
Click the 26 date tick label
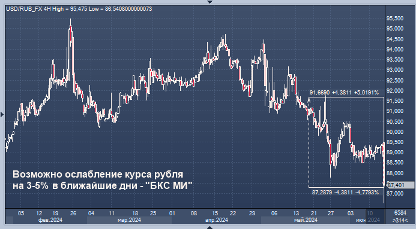[73, 213]
